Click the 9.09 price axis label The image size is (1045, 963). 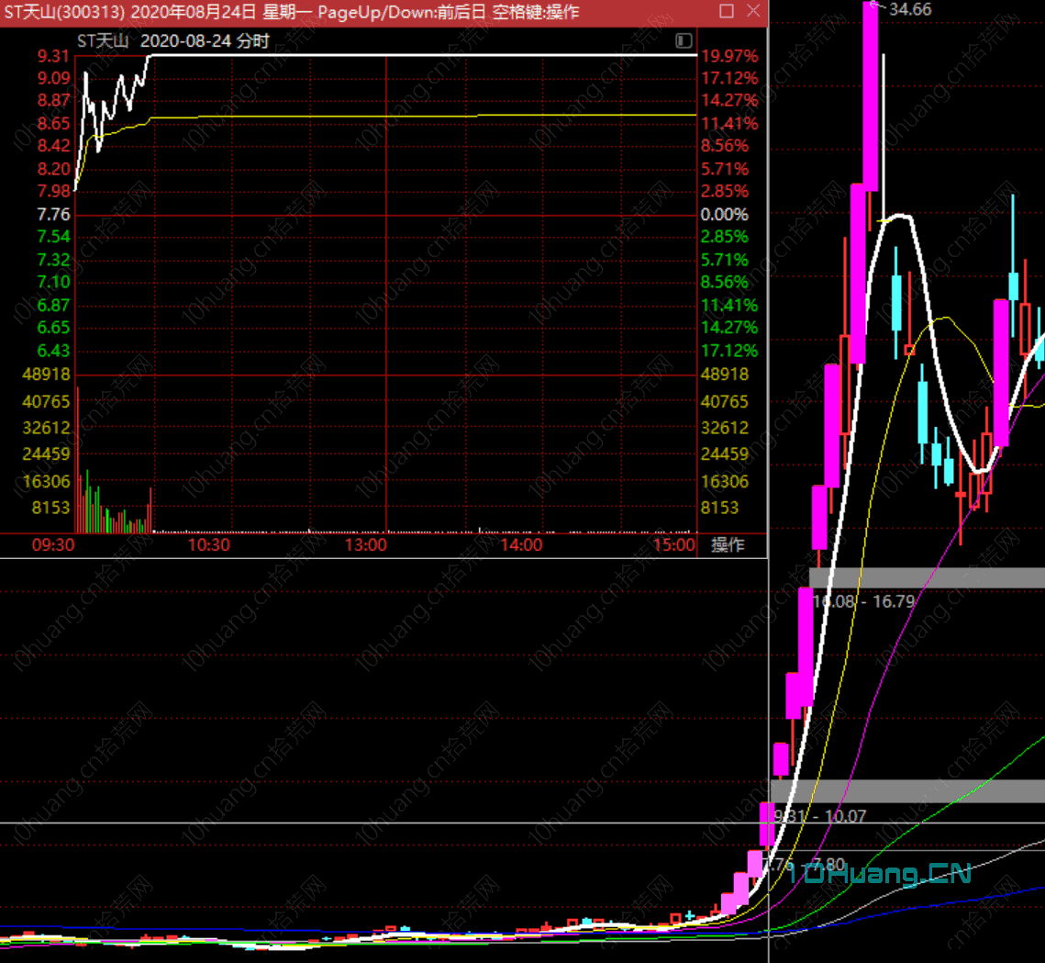53,78
